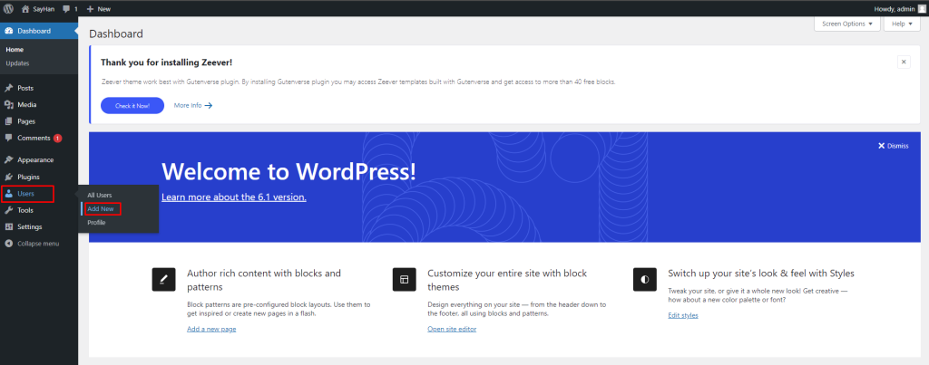Expand the Screen Options dropdown
Image resolution: width=929 pixels, height=365 pixels.
847,24
